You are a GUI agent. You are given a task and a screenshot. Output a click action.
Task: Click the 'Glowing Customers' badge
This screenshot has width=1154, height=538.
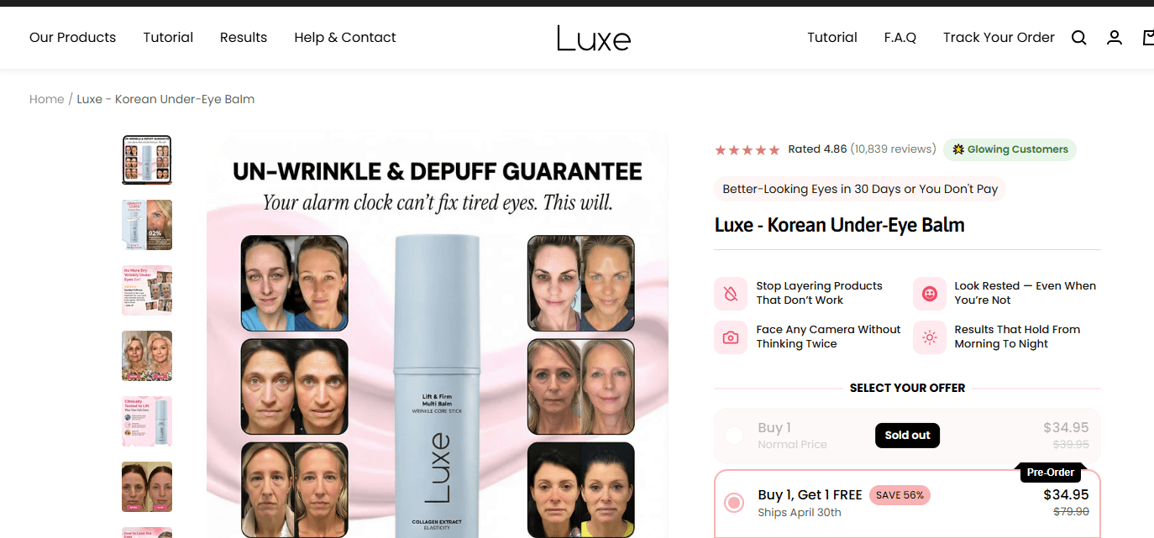(1010, 149)
